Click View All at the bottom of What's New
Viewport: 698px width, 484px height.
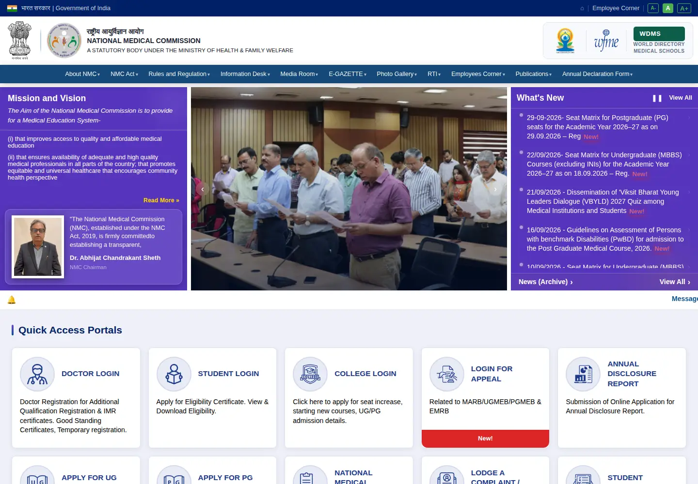[x=675, y=282]
